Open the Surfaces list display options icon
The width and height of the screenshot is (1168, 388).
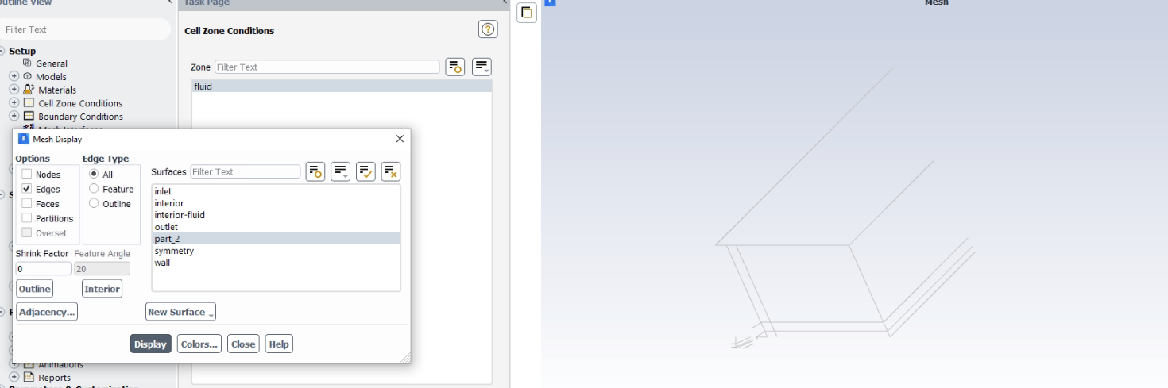pos(340,171)
